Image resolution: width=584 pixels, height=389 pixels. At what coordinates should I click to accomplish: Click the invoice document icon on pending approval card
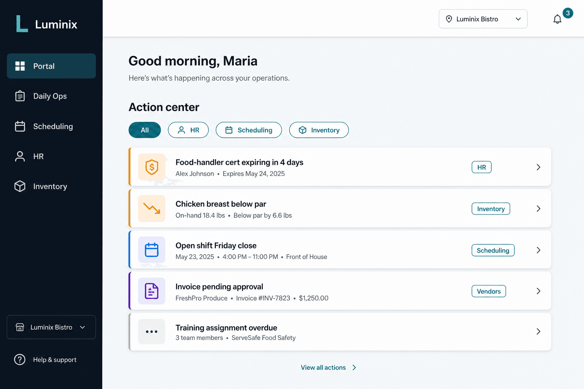tap(152, 291)
